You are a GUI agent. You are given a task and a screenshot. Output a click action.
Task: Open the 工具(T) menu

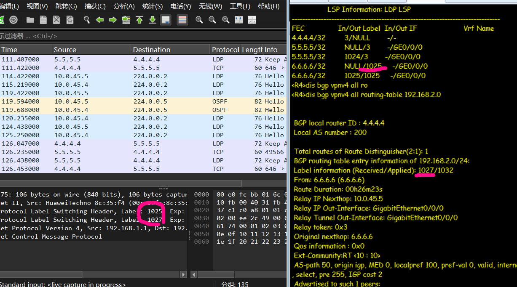pyautogui.click(x=240, y=6)
